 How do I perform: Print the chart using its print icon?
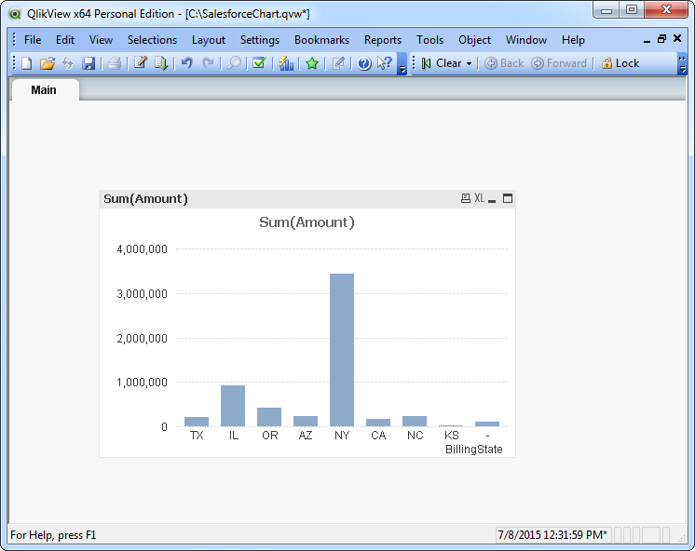[x=465, y=198]
